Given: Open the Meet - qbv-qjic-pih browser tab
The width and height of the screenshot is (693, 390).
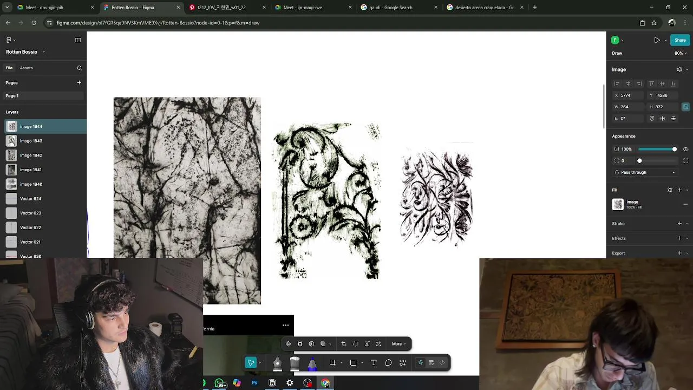Looking at the screenshot, I should (56, 8).
